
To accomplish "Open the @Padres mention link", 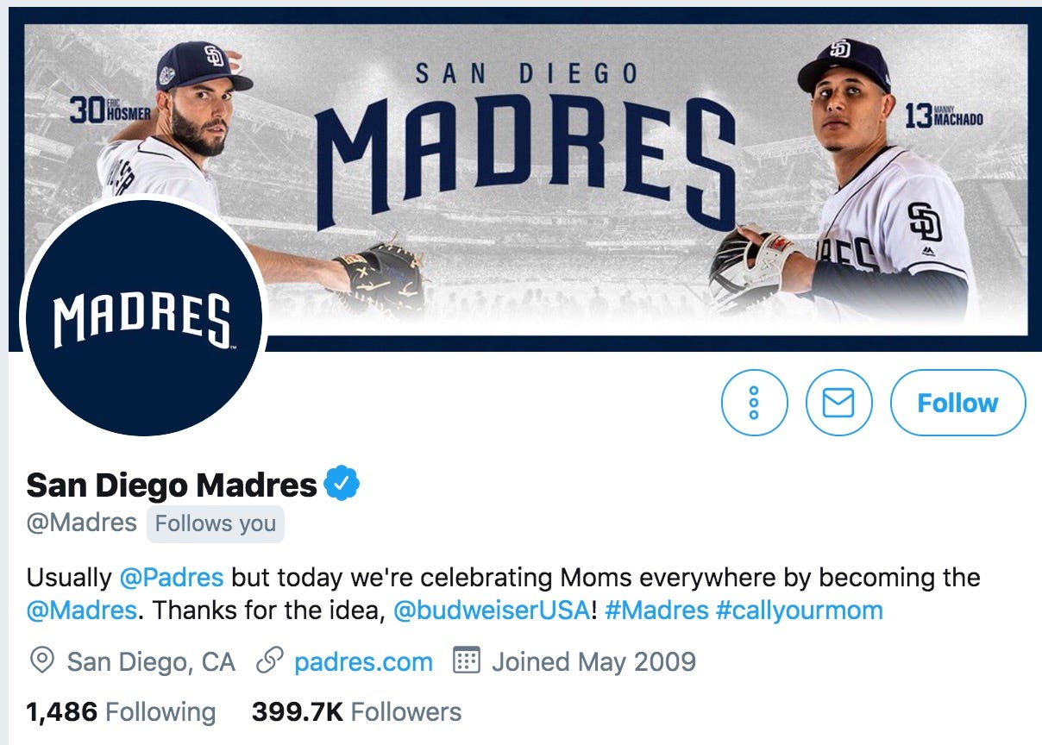I will [x=171, y=577].
